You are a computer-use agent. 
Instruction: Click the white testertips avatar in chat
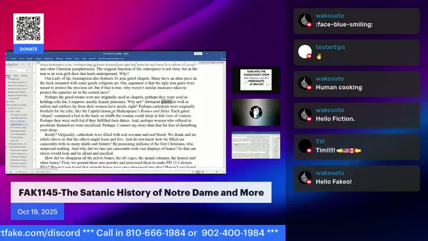click(x=305, y=52)
